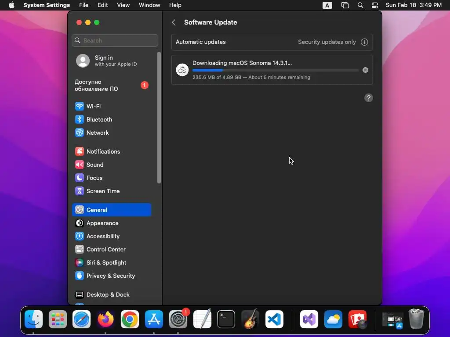Viewport: 450px width, 337px height.
Task: Open the Help menu
Action: (x=175, y=5)
